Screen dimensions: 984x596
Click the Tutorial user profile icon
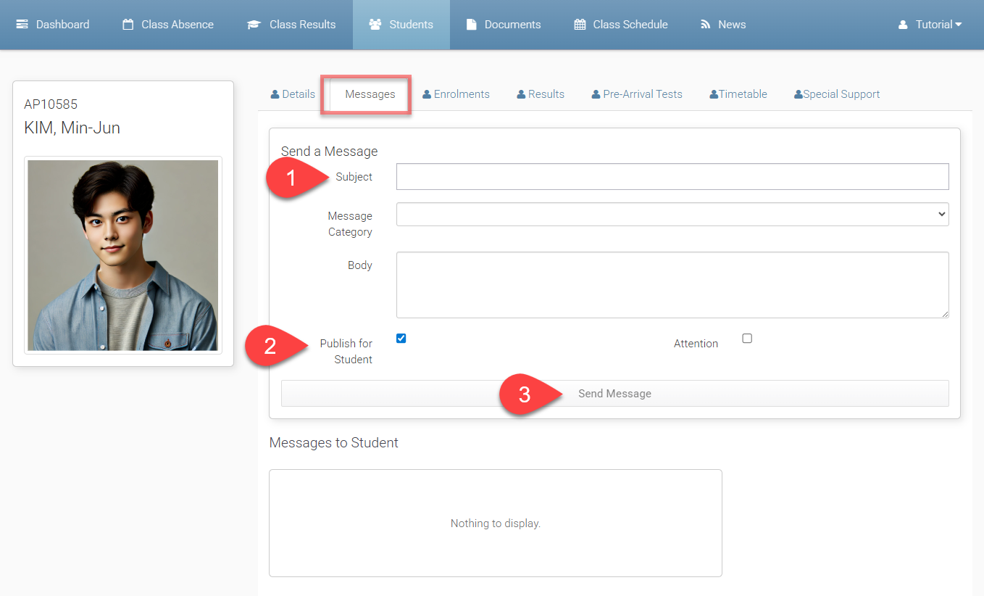click(903, 25)
